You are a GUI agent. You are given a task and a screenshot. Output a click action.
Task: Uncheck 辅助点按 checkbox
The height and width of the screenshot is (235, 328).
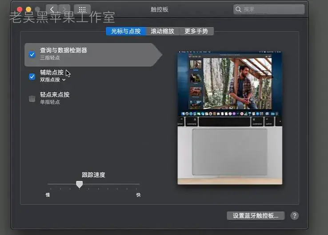[32, 77]
